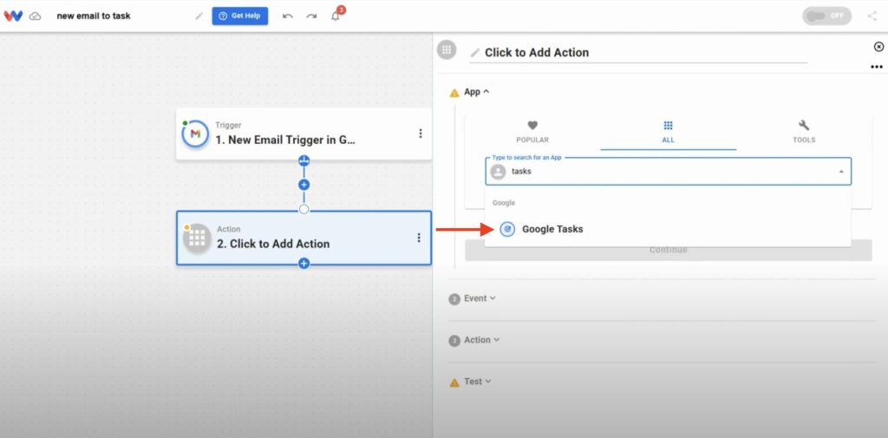Click the Continue button
Screen dimensions: 888x438
(x=669, y=250)
